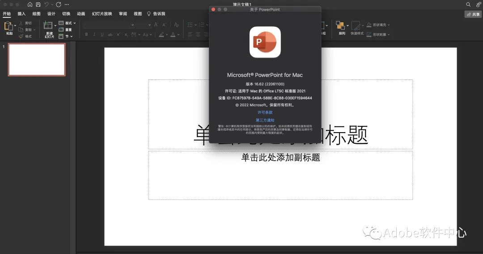
Task: Open the Section (节) dropdown
Action: tap(66, 36)
